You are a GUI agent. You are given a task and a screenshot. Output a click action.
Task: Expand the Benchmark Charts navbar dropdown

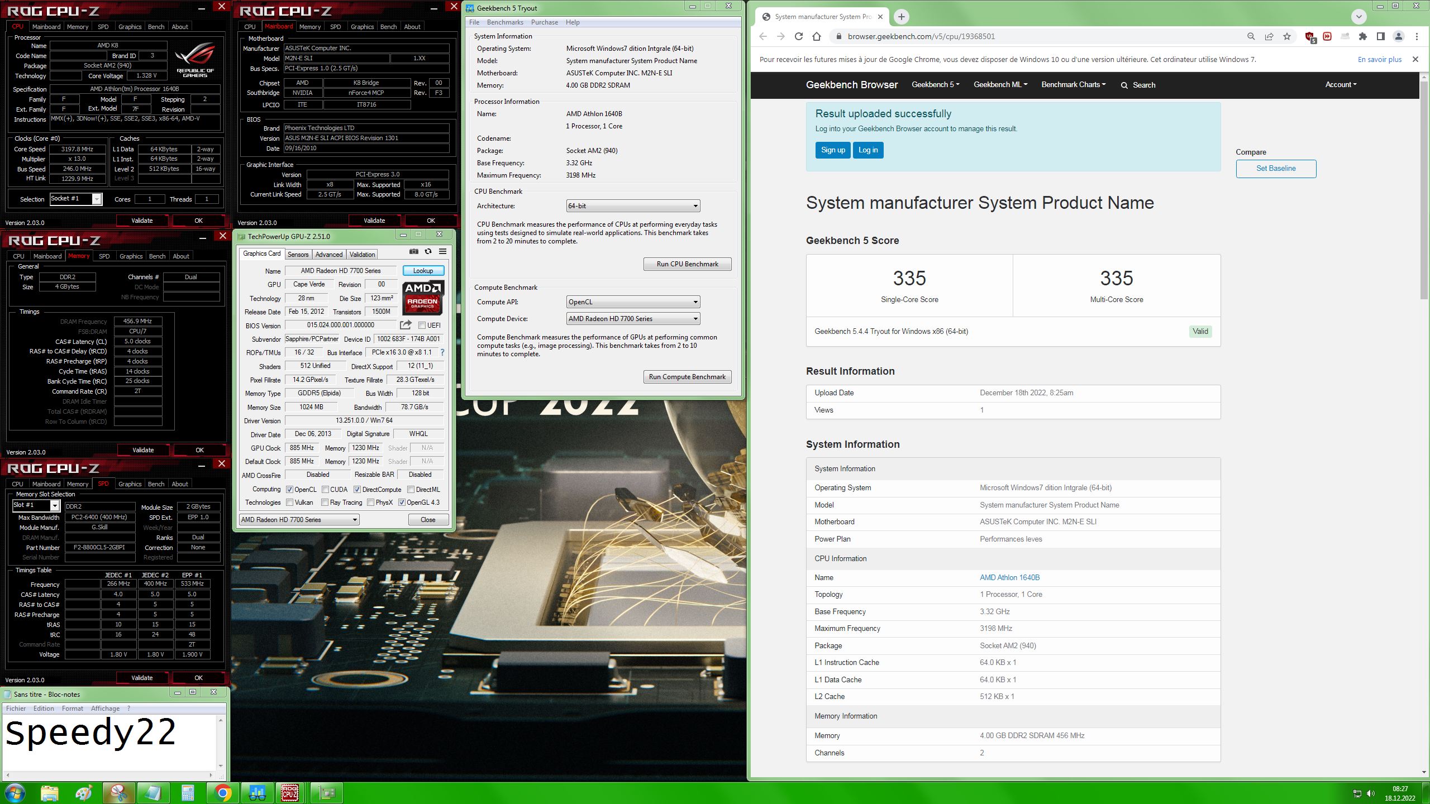tap(1073, 85)
